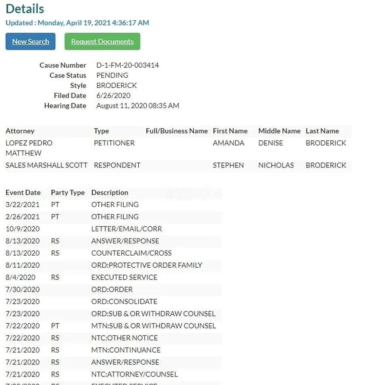Viewport: 389px width, 385px height.
Task: Click the Event Date column header
Action: pyautogui.click(x=23, y=192)
